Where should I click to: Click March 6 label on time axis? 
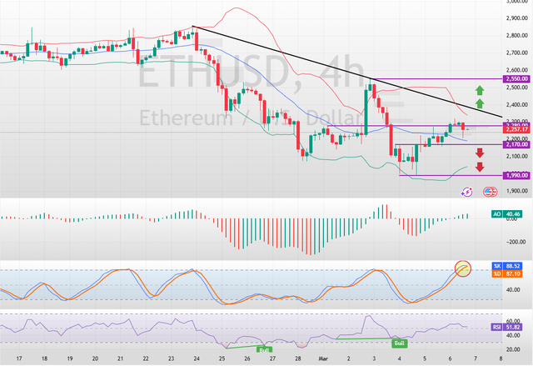[450, 358]
